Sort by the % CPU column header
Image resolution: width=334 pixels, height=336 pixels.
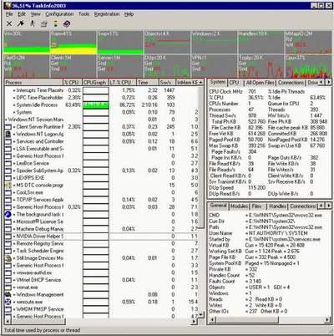(x=73, y=83)
